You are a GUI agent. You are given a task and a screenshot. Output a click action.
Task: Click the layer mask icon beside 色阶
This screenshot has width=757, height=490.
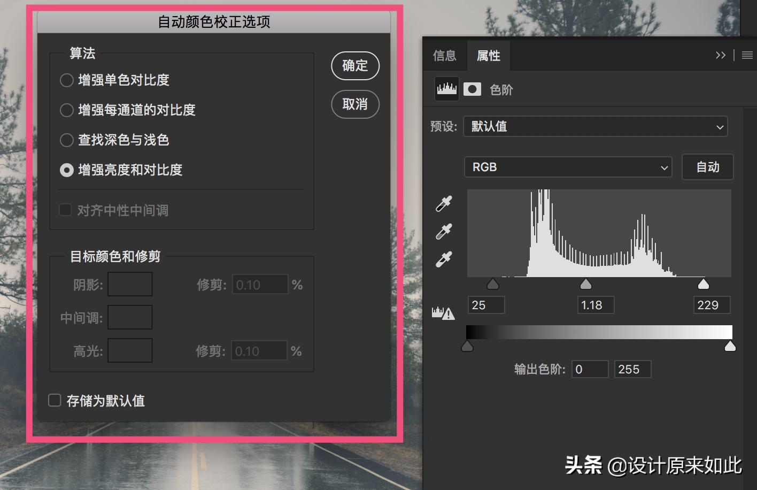tap(473, 88)
